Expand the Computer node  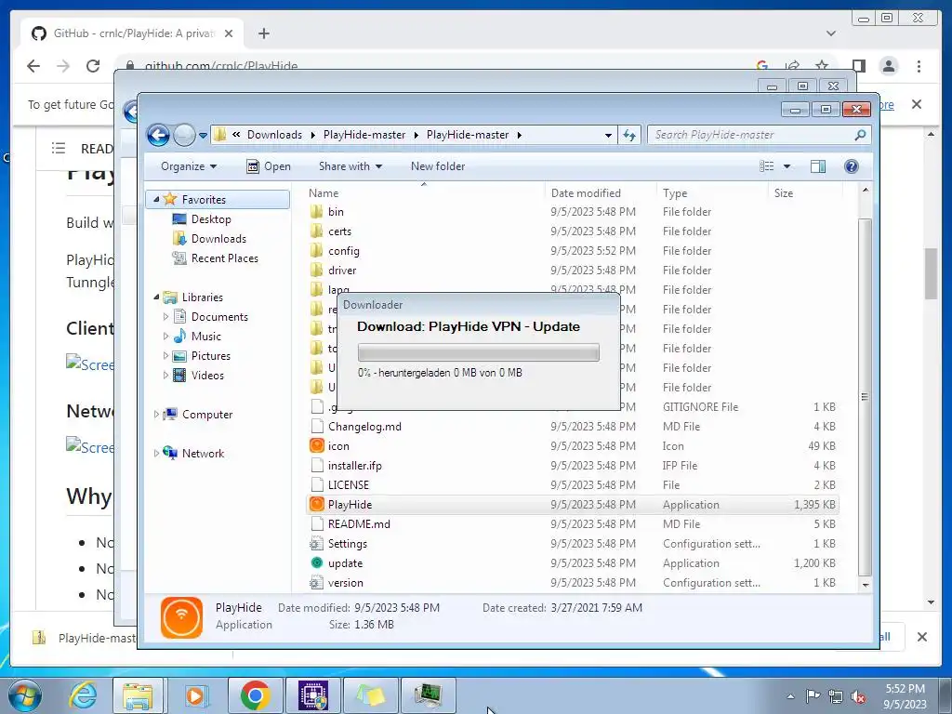156,414
